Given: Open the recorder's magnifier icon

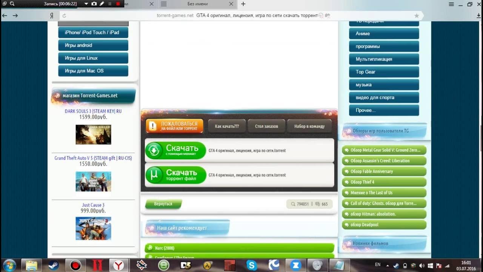Looking at the screenshot, I should tap(12, 4).
